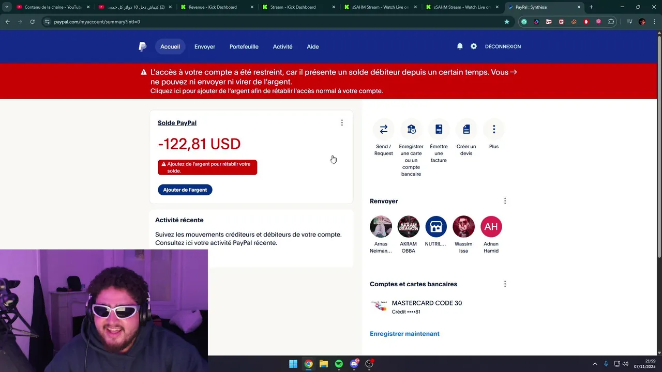Viewport: 662px width, 372px height.
Task: Click the Cliquez ici banner message
Action: (266, 91)
